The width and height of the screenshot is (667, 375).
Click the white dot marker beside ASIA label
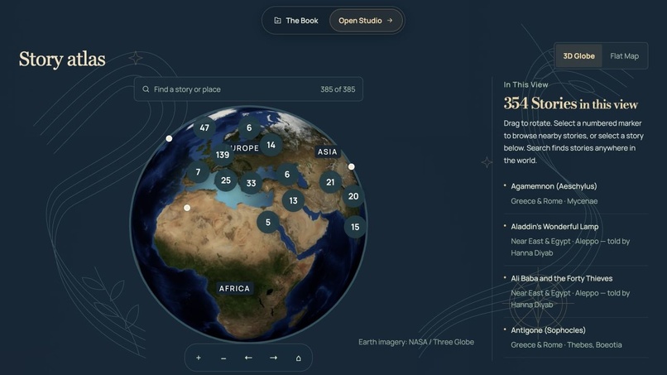tap(352, 167)
